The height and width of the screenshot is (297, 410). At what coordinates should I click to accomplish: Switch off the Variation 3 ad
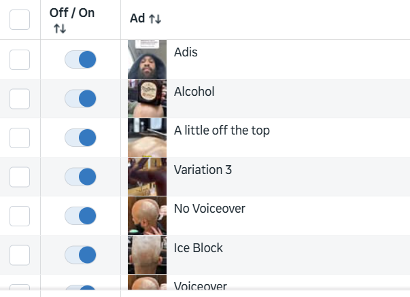click(80, 177)
